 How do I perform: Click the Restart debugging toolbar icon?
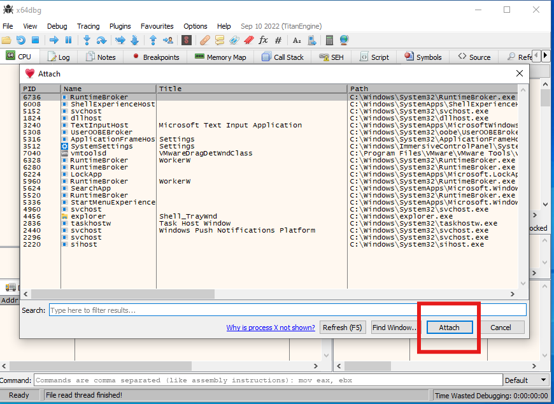coord(21,40)
